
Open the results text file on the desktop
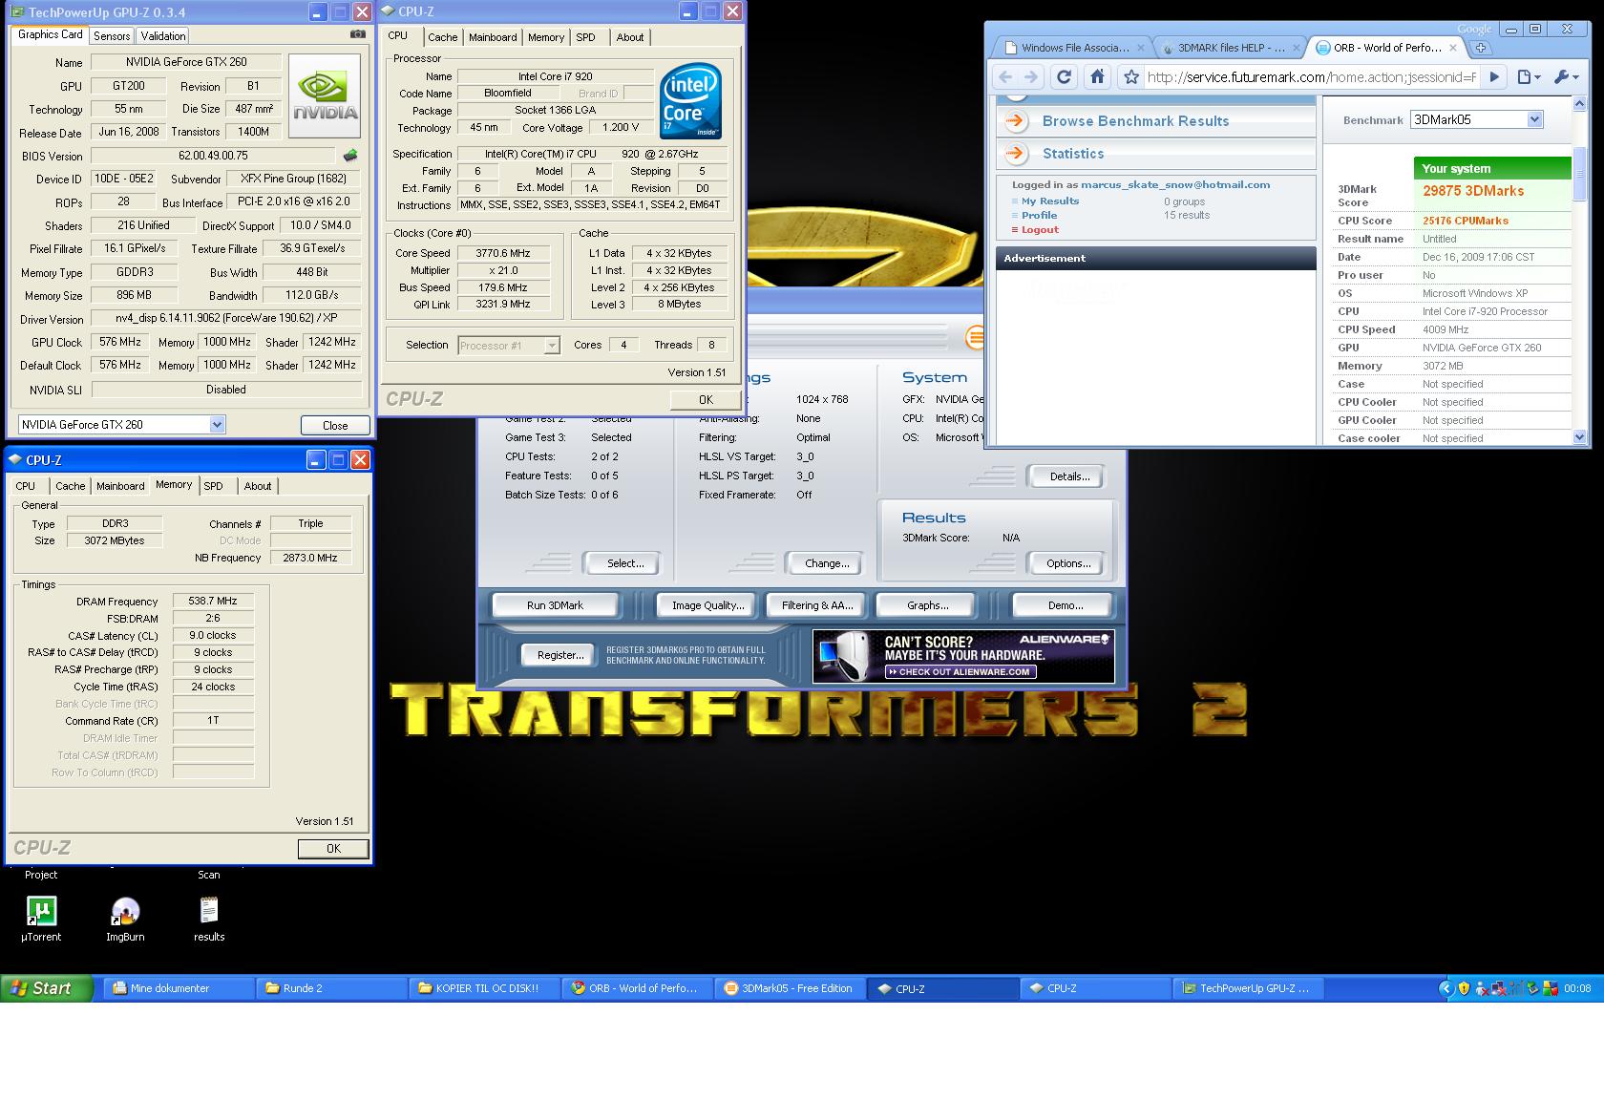pos(209,920)
